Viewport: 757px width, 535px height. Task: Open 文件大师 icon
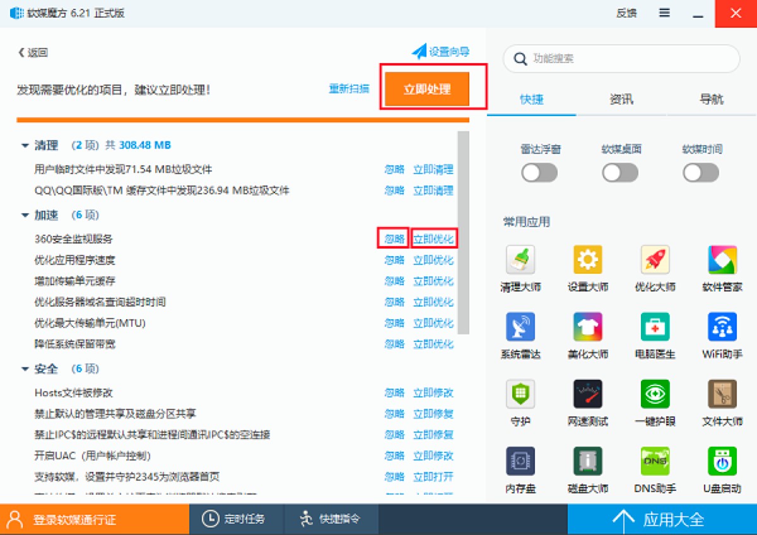tap(722, 394)
